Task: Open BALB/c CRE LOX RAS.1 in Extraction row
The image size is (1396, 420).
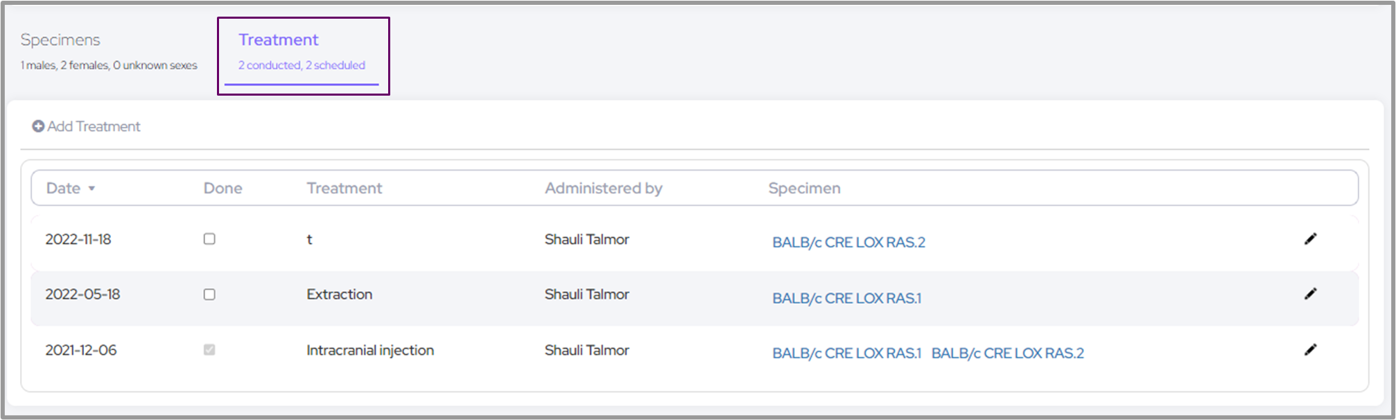Action: (x=846, y=298)
